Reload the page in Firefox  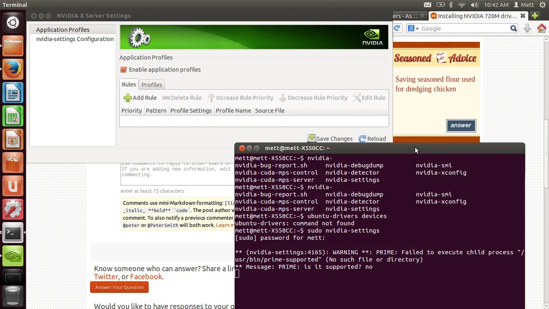tap(397, 28)
